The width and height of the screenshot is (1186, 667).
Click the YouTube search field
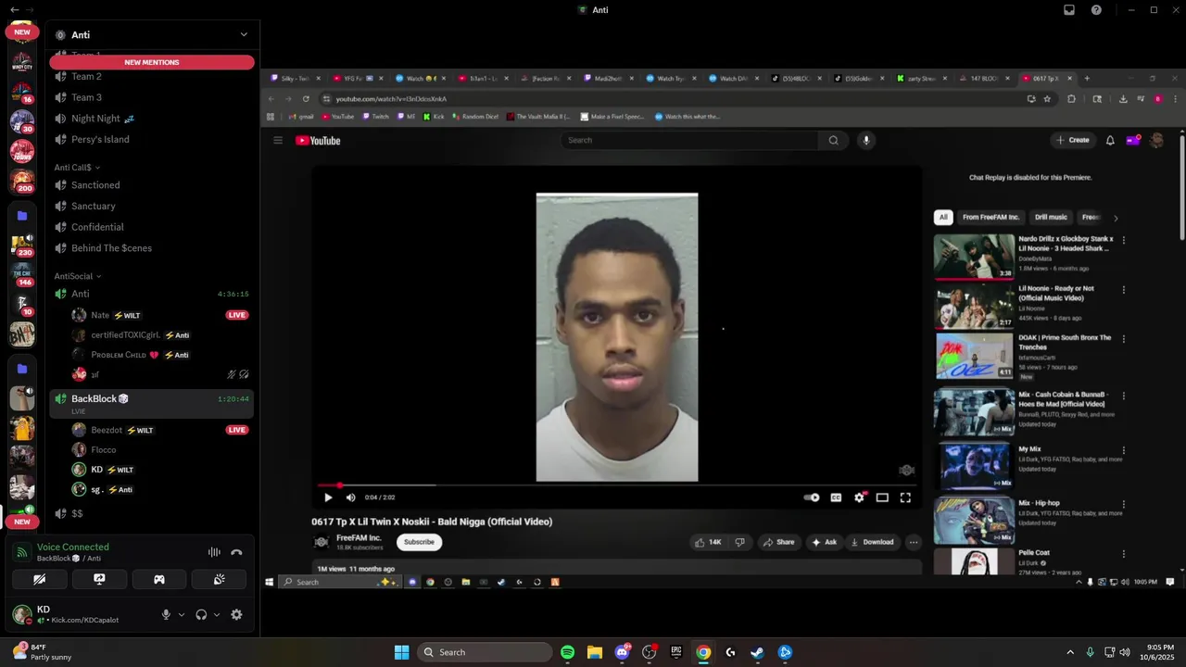[689, 140]
